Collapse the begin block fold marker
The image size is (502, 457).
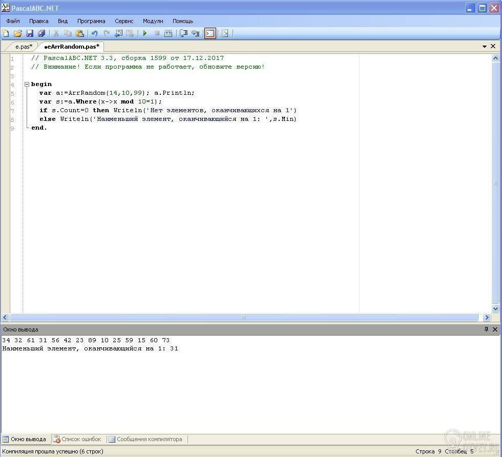[x=27, y=84]
